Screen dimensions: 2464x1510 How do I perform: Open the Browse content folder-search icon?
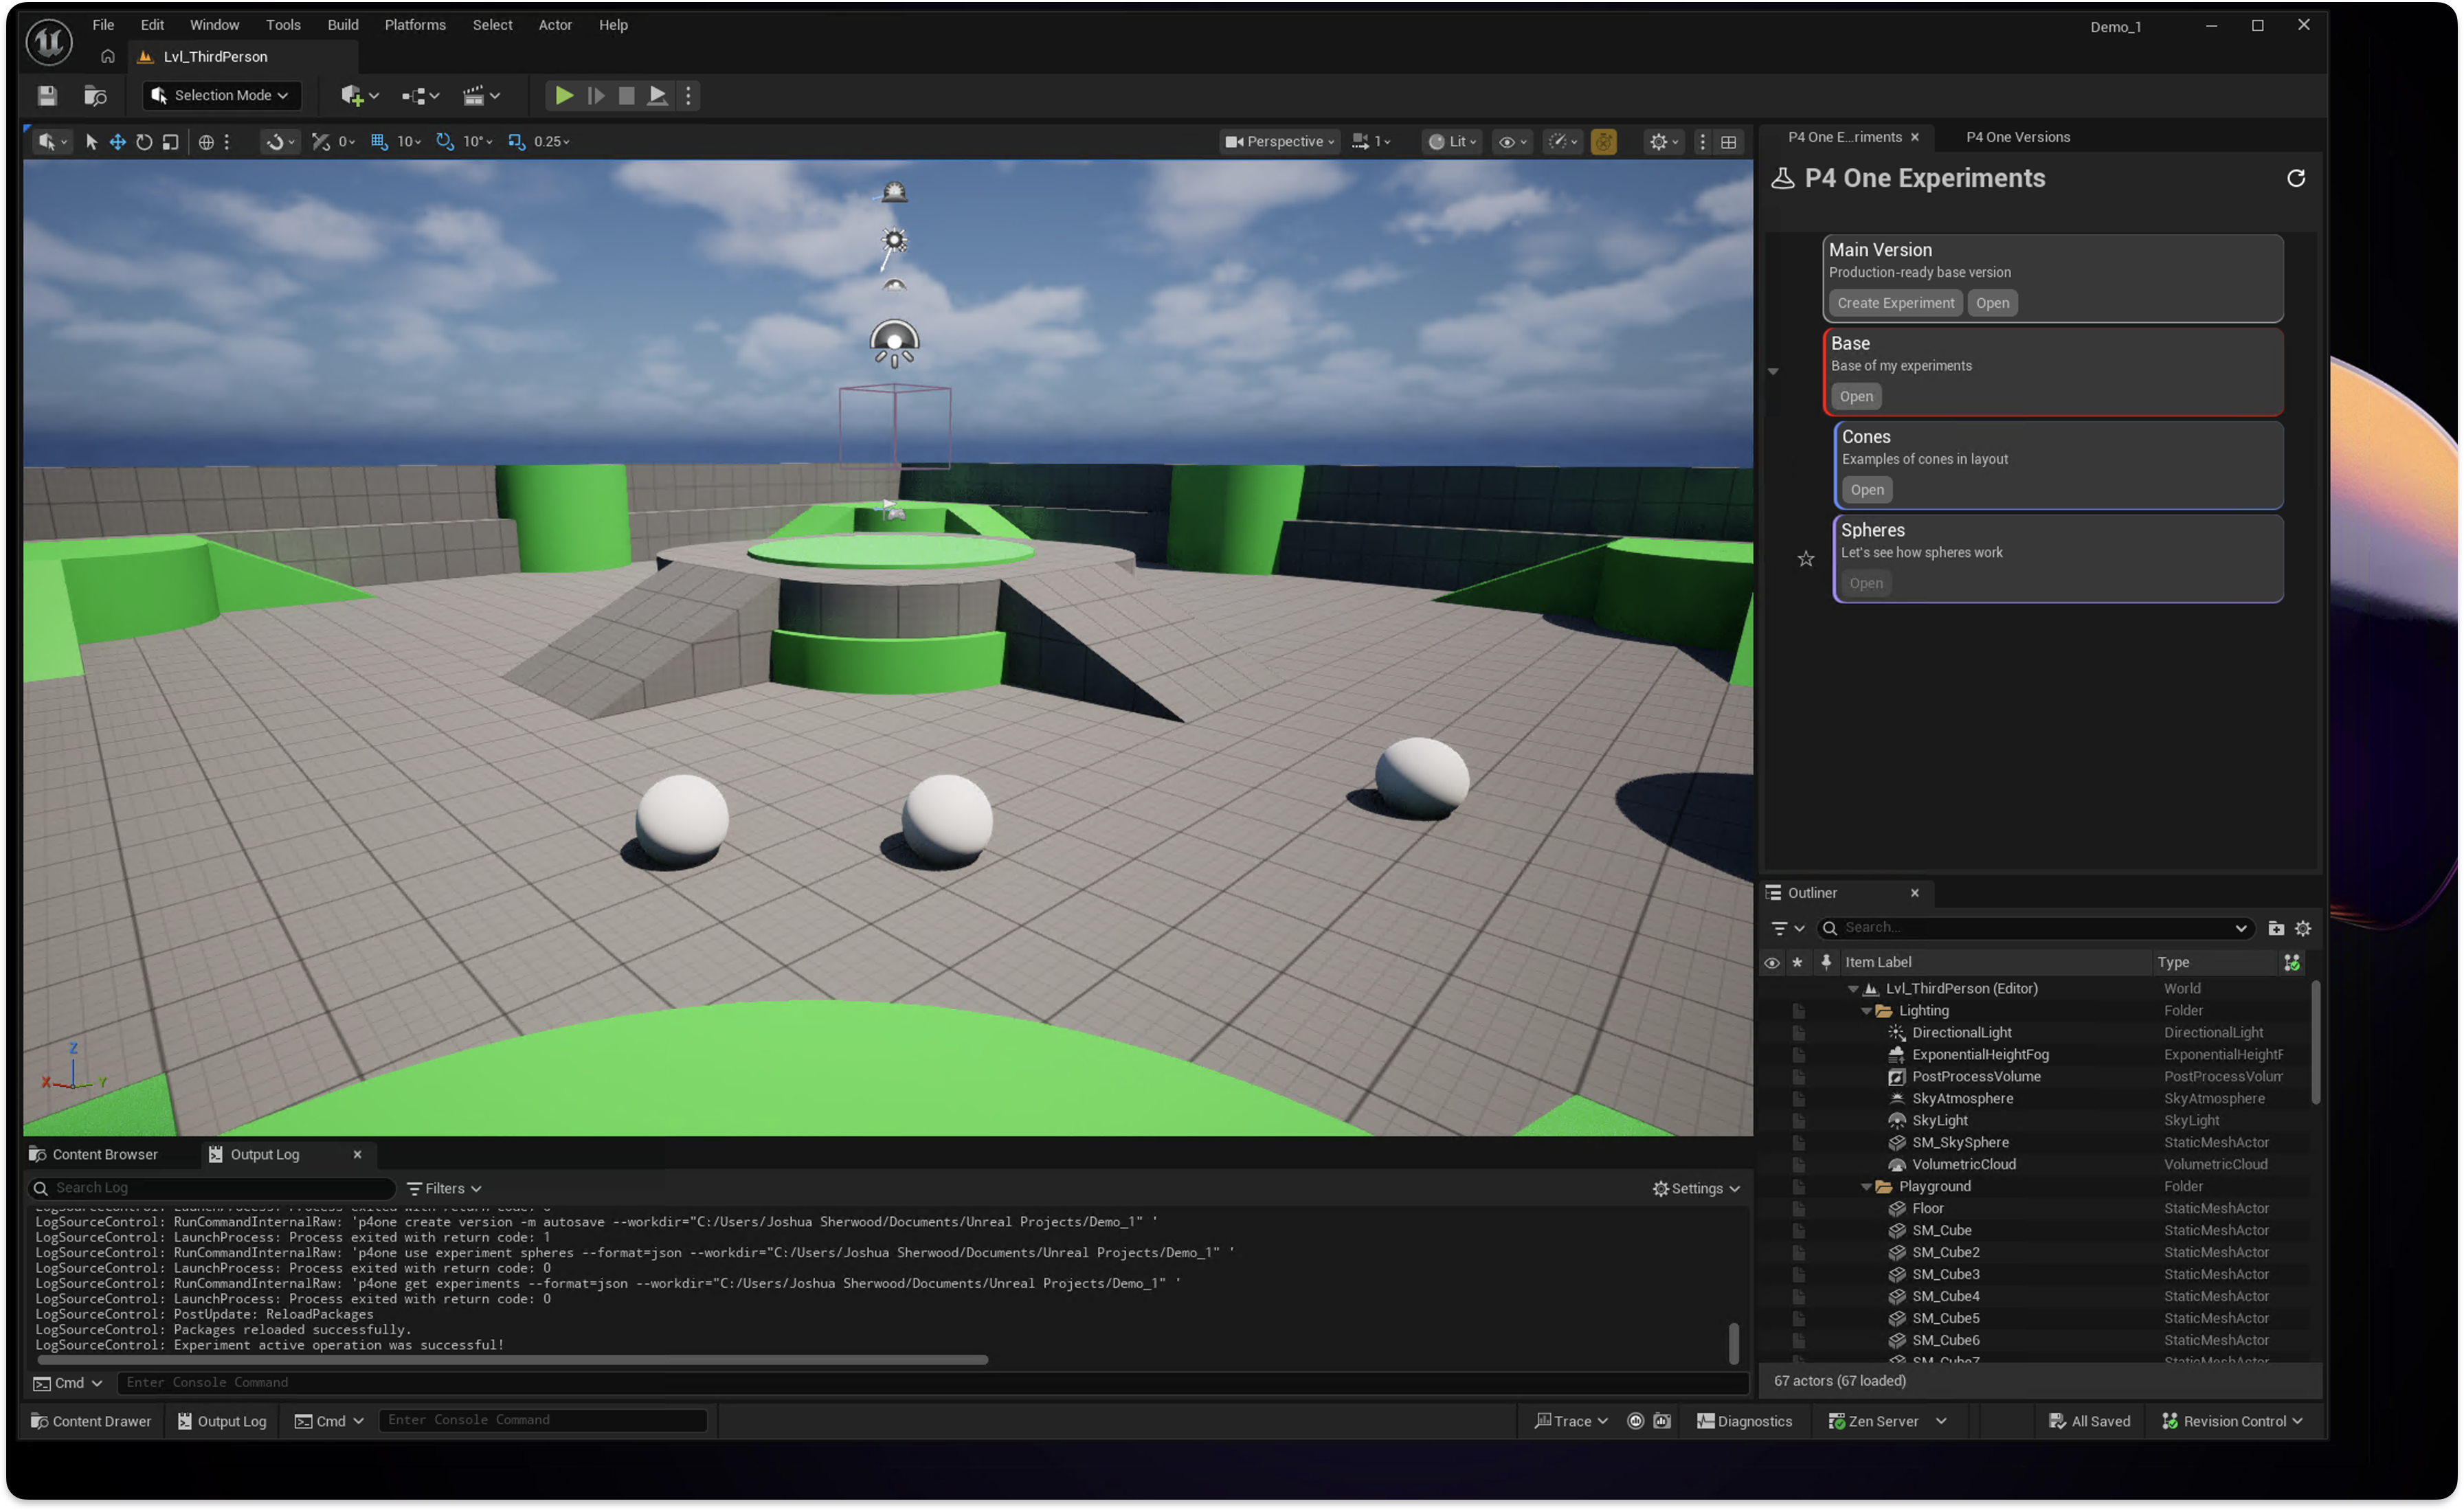[95, 95]
